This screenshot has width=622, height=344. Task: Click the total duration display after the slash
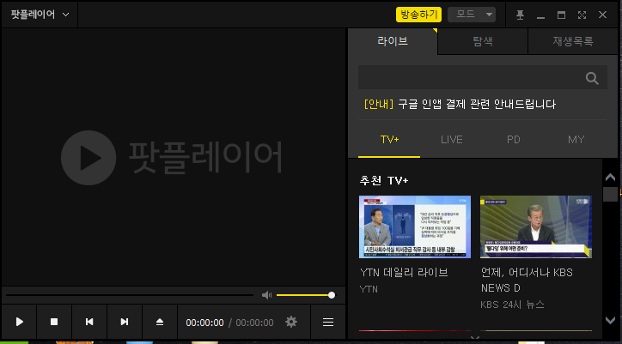tap(254, 323)
